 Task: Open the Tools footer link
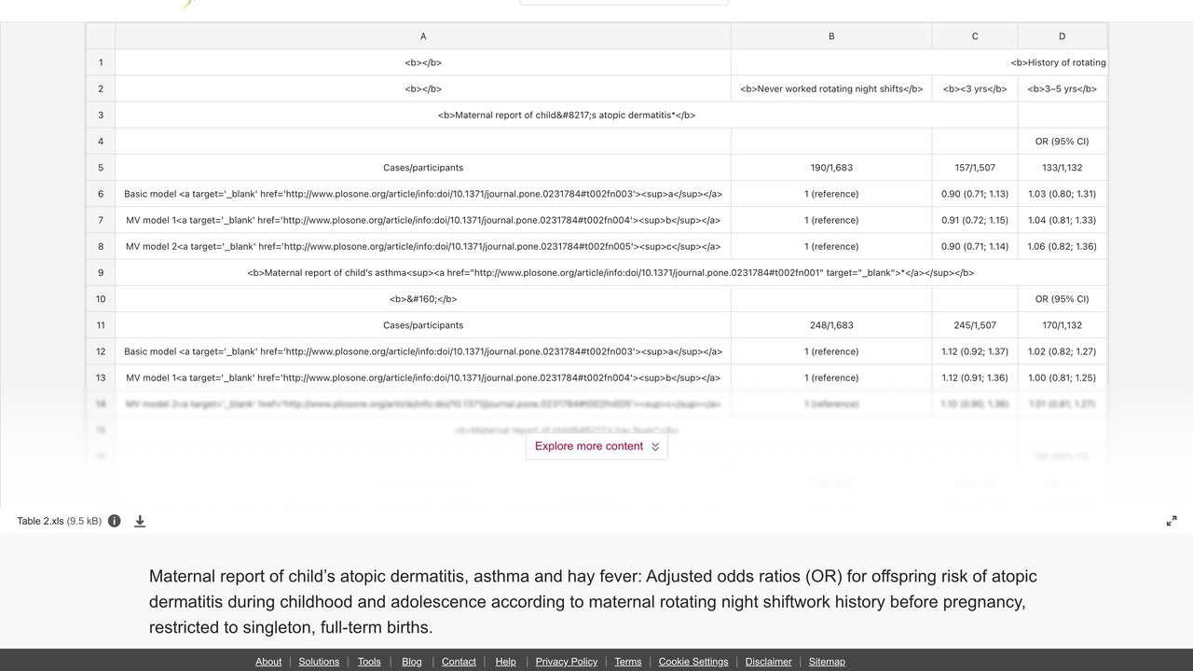[x=369, y=662]
